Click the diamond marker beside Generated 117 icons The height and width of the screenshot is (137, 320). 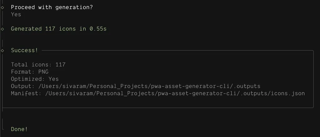coord(3,29)
